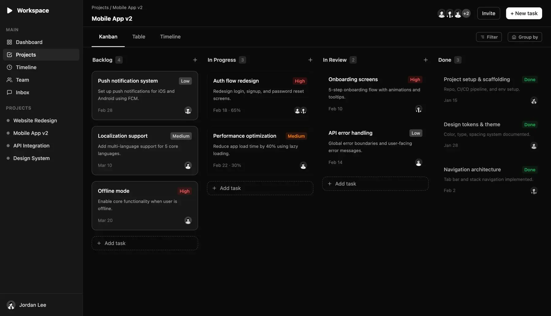The image size is (551, 316).
Task: Open the Filter options
Action: [x=489, y=37]
